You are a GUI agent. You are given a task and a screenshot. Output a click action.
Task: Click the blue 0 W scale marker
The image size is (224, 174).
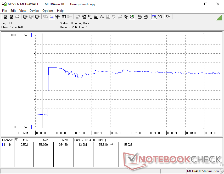pyautogui.click(x=32, y=127)
